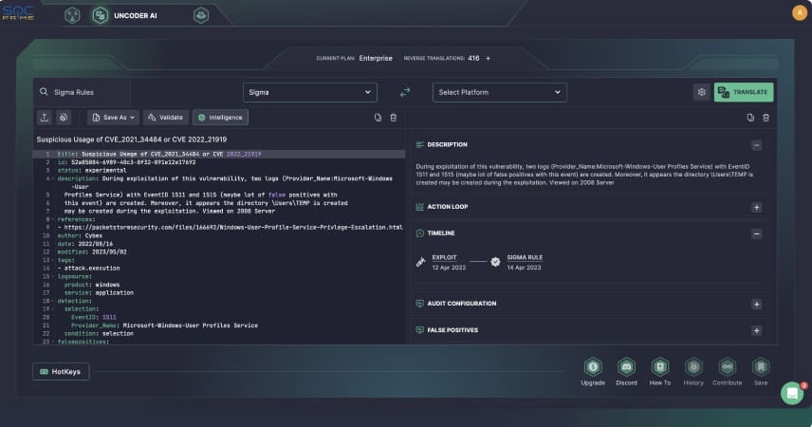Open the Save As dropdown
This screenshot has height=427, width=812.
(x=113, y=118)
